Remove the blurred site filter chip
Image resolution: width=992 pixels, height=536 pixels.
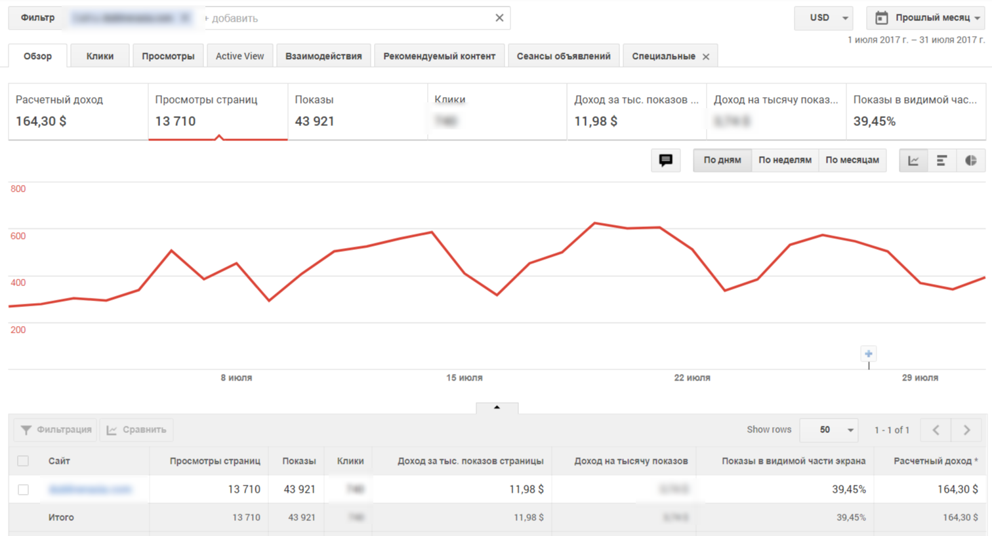pos(186,18)
